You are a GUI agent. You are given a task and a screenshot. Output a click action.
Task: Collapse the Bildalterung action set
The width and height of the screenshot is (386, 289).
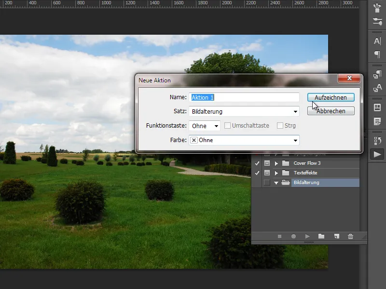276,183
